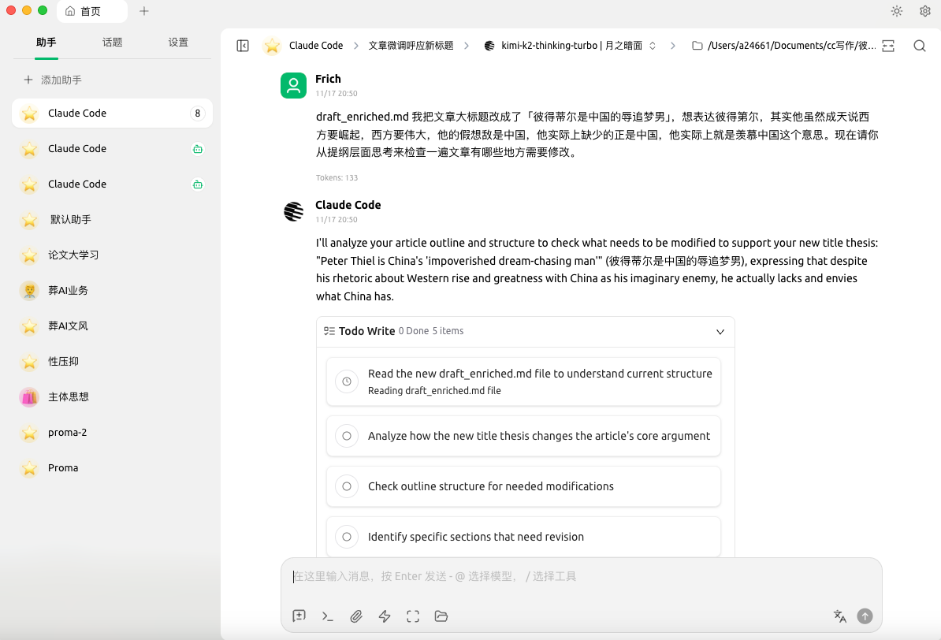Start a new topic icon
This screenshot has width=941, height=640.
299,616
